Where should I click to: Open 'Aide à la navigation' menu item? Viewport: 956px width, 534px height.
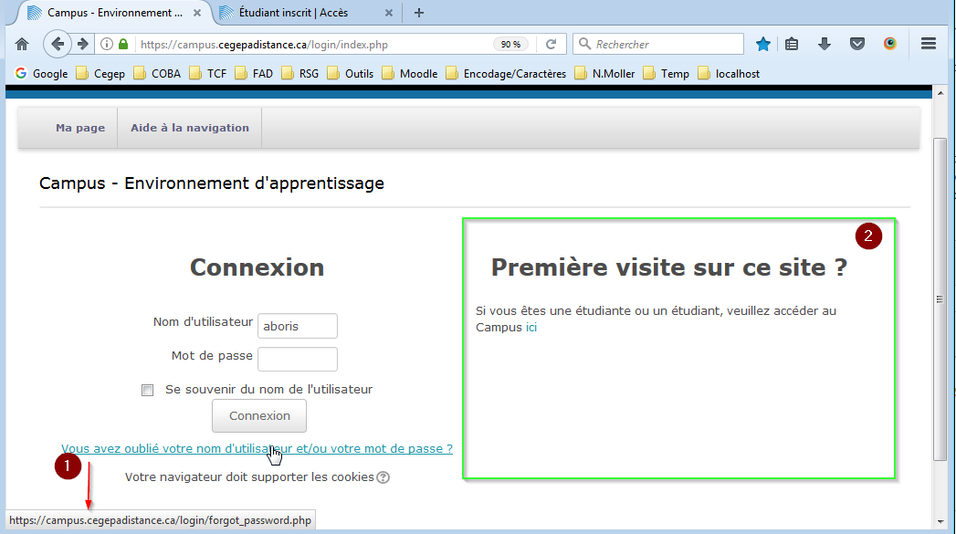pyautogui.click(x=190, y=128)
